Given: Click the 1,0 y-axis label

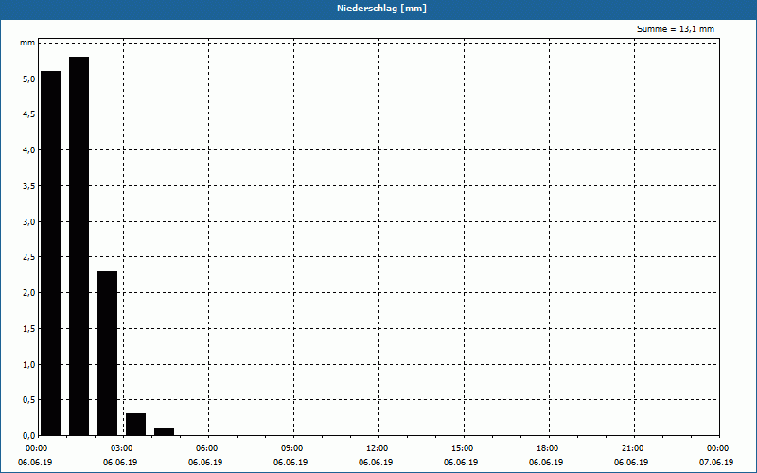Looking at the screenshot, I should [29, 364].
